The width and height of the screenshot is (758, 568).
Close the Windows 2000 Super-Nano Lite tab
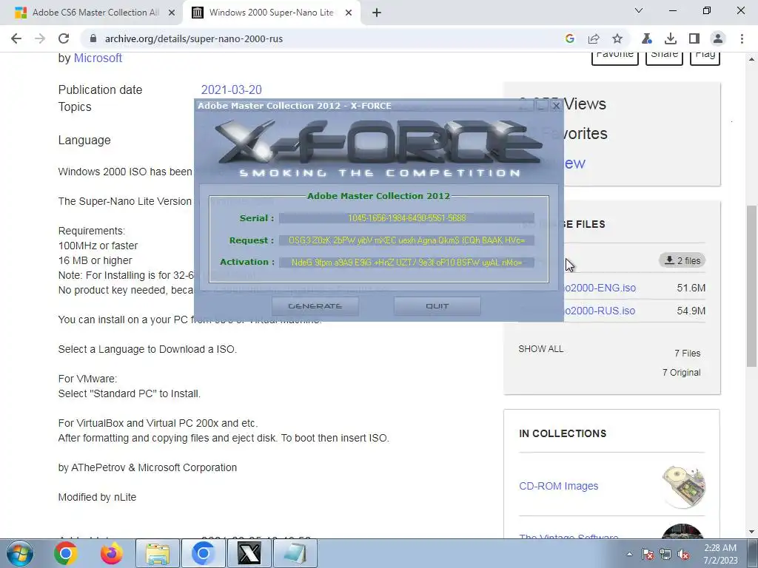(x=349, y=13)
